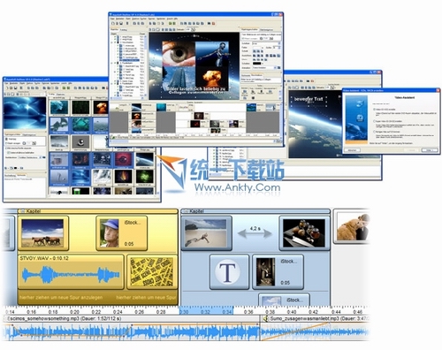The height and width of the screenshot is (350, 442).
Task: Select the STVOY.WAV audio clip
Action: (71, 272)
